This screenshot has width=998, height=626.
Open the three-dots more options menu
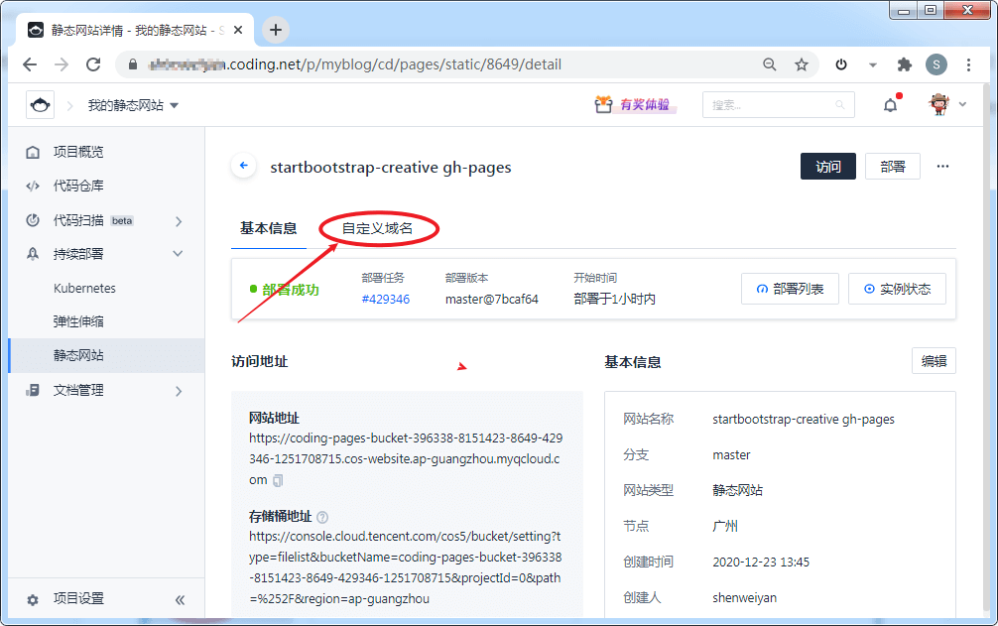[942, 167]
